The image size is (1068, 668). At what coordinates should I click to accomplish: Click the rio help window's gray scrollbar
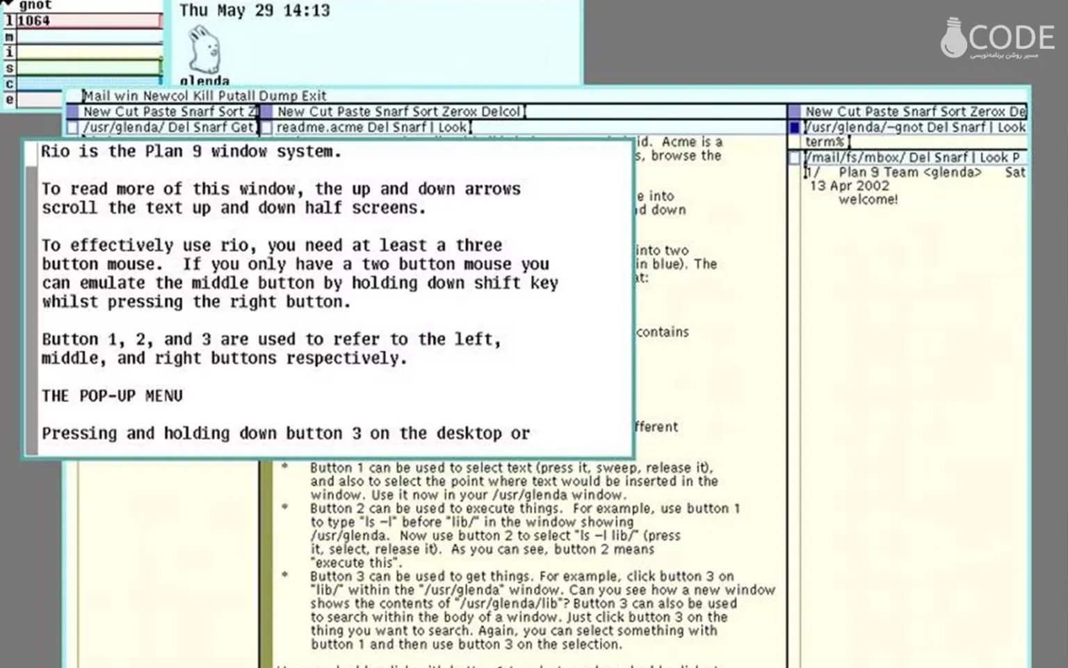[31, 306]
